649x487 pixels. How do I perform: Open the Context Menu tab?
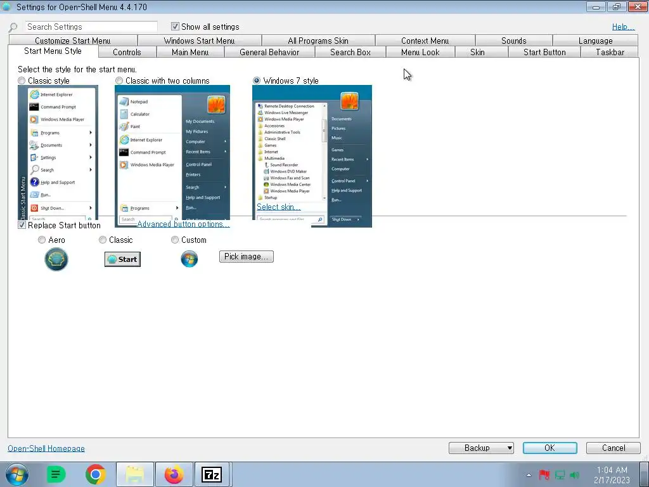[x=425, y=41]
